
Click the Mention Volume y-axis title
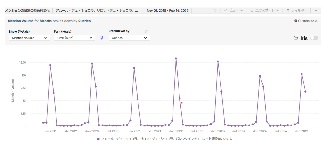point(13,91)
